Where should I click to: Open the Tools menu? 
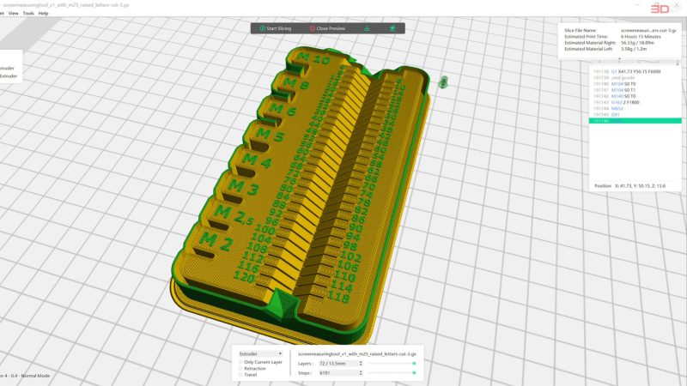coord(28,14)
